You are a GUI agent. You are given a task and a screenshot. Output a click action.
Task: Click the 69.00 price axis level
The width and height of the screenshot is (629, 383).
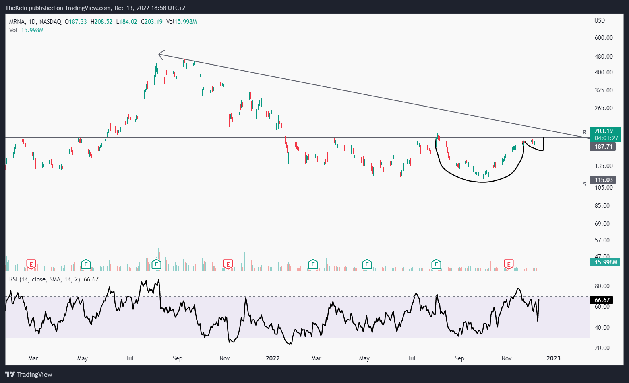click(x=602, y=224)
